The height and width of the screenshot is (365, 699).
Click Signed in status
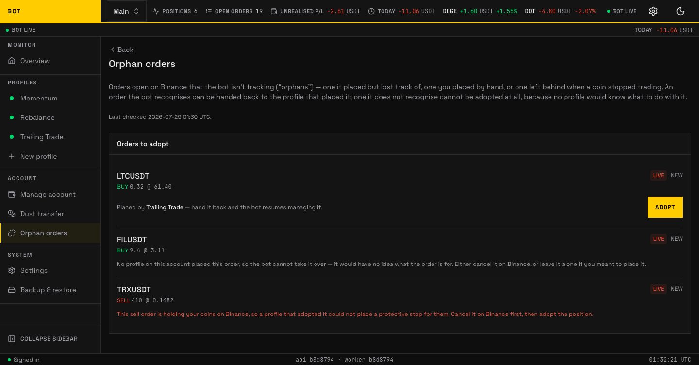(23, 360)
